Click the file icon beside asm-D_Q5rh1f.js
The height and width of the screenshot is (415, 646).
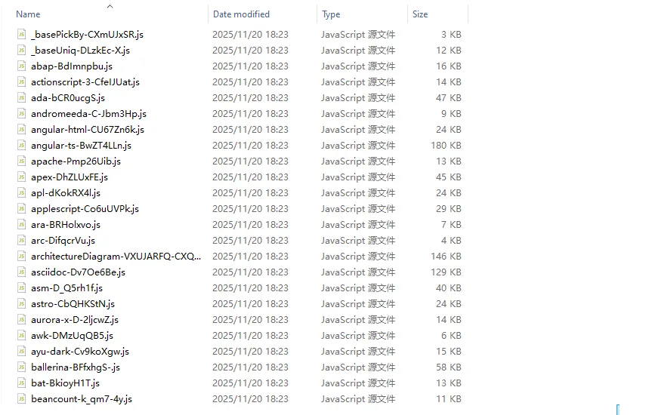pyautogui.click(x=21, y=287)
